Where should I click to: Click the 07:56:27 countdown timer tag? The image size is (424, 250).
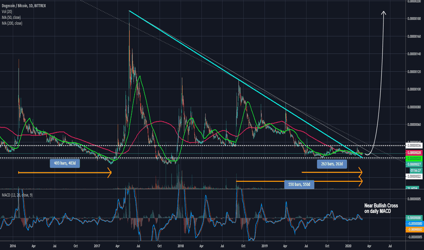click(415, 170)
